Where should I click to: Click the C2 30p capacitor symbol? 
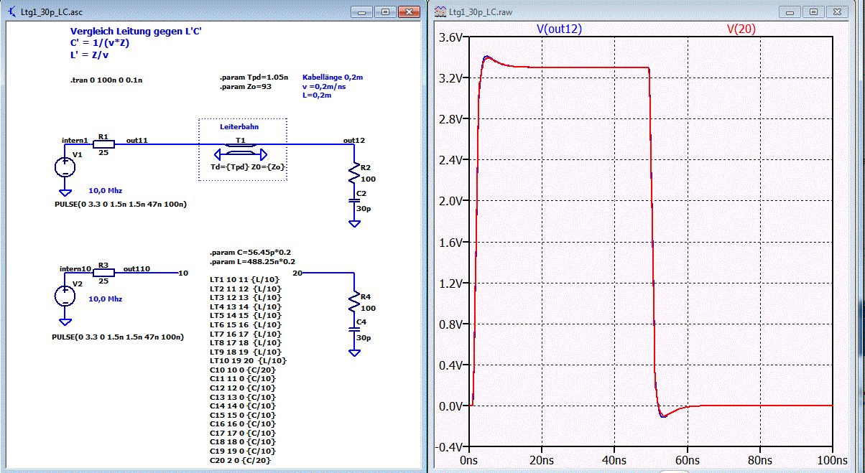[x=353, y=202]
